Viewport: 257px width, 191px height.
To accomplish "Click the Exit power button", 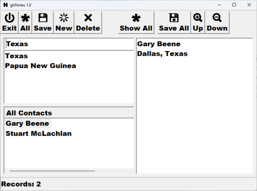I will (x=10, y=23).
